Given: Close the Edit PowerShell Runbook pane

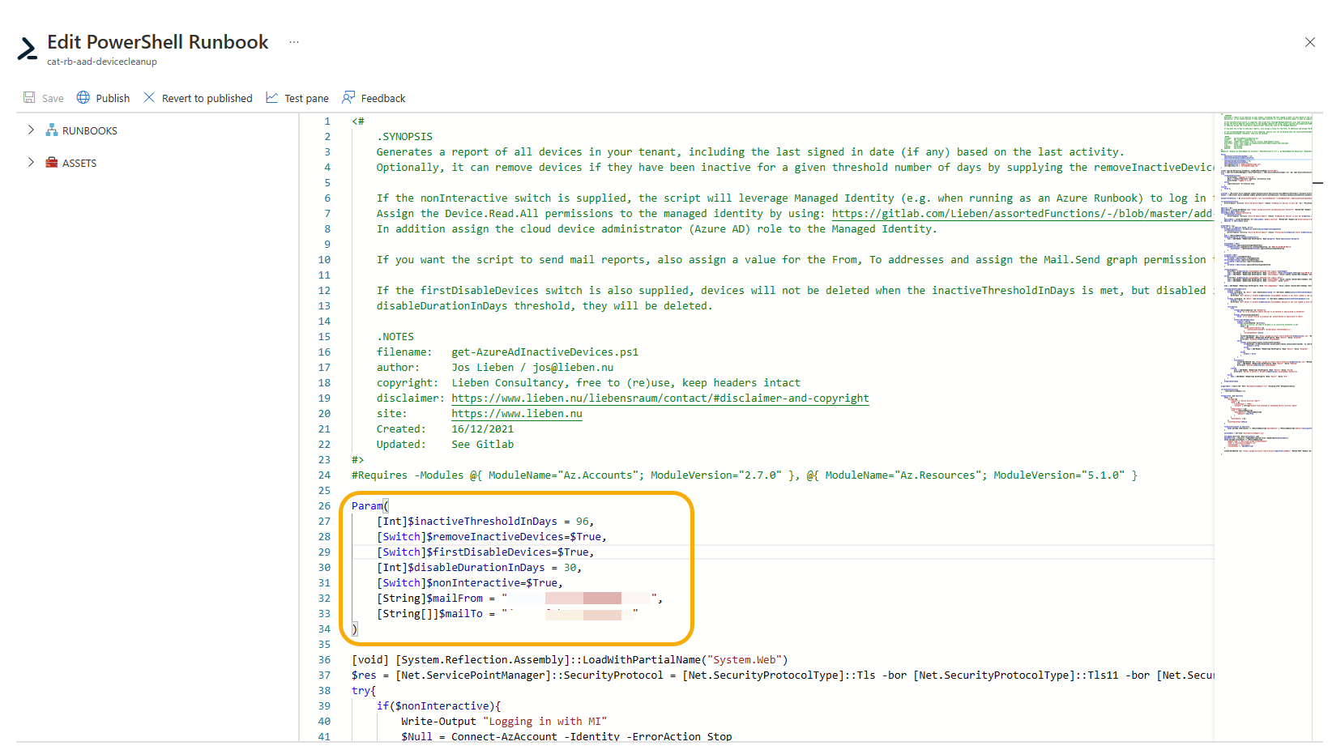Looking at the screenshot, I should point(1310,42).
